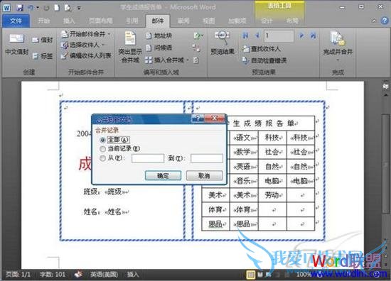This screenshot has width=391, height=281.
Task: Click the Match Fields icon
Action: coord(196,48)
